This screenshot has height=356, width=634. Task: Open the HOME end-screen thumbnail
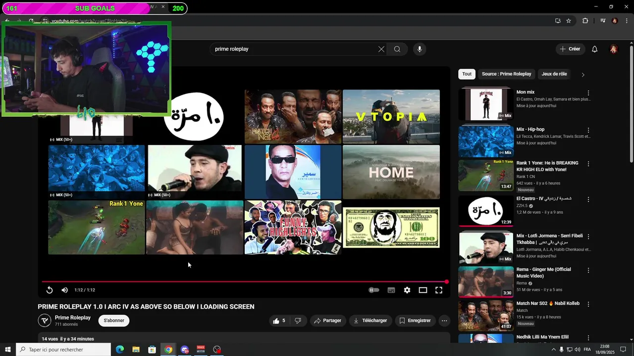391,172
